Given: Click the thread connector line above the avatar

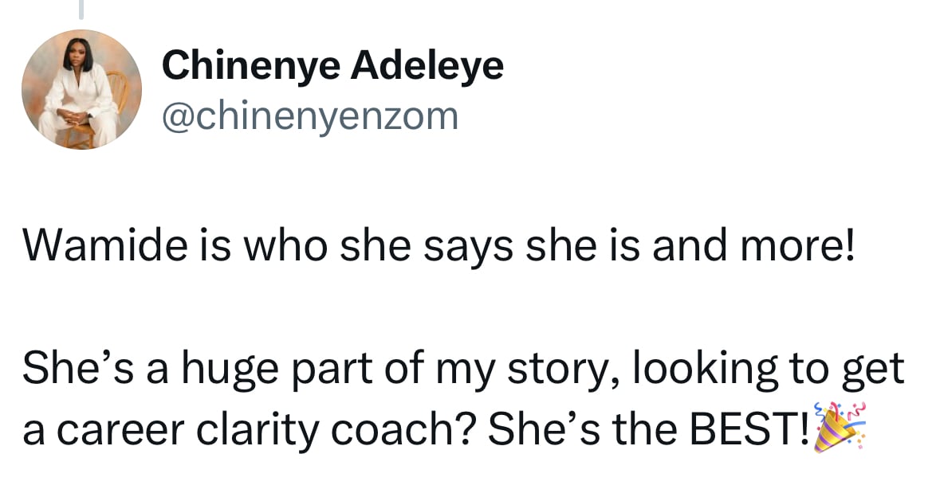Looking at the screenshot, I should pos(81,8).
